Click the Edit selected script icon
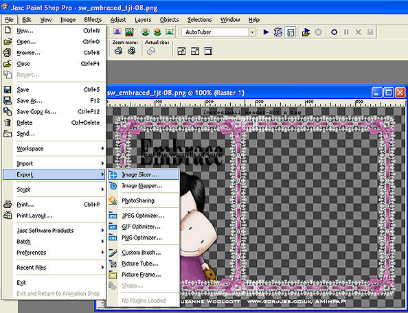Image resolution: width=408 pixels, height=313 pixels. [278, 32]
